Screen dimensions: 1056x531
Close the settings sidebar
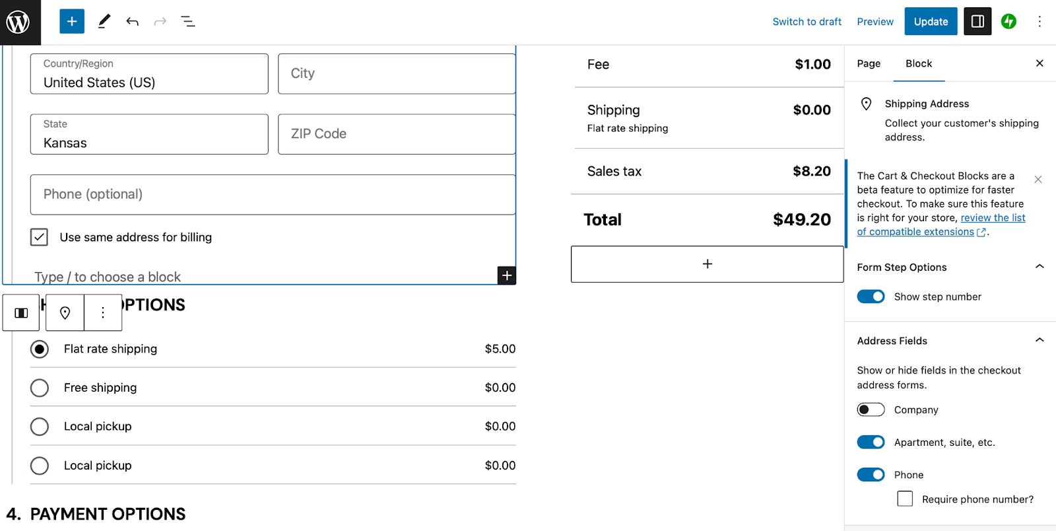(x=1039, y=63)
